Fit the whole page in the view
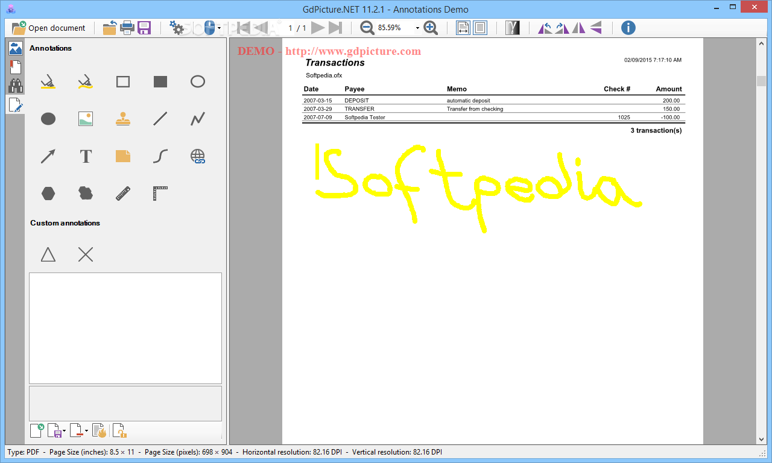This screenshot has height=463, width=772. point(480,28)
